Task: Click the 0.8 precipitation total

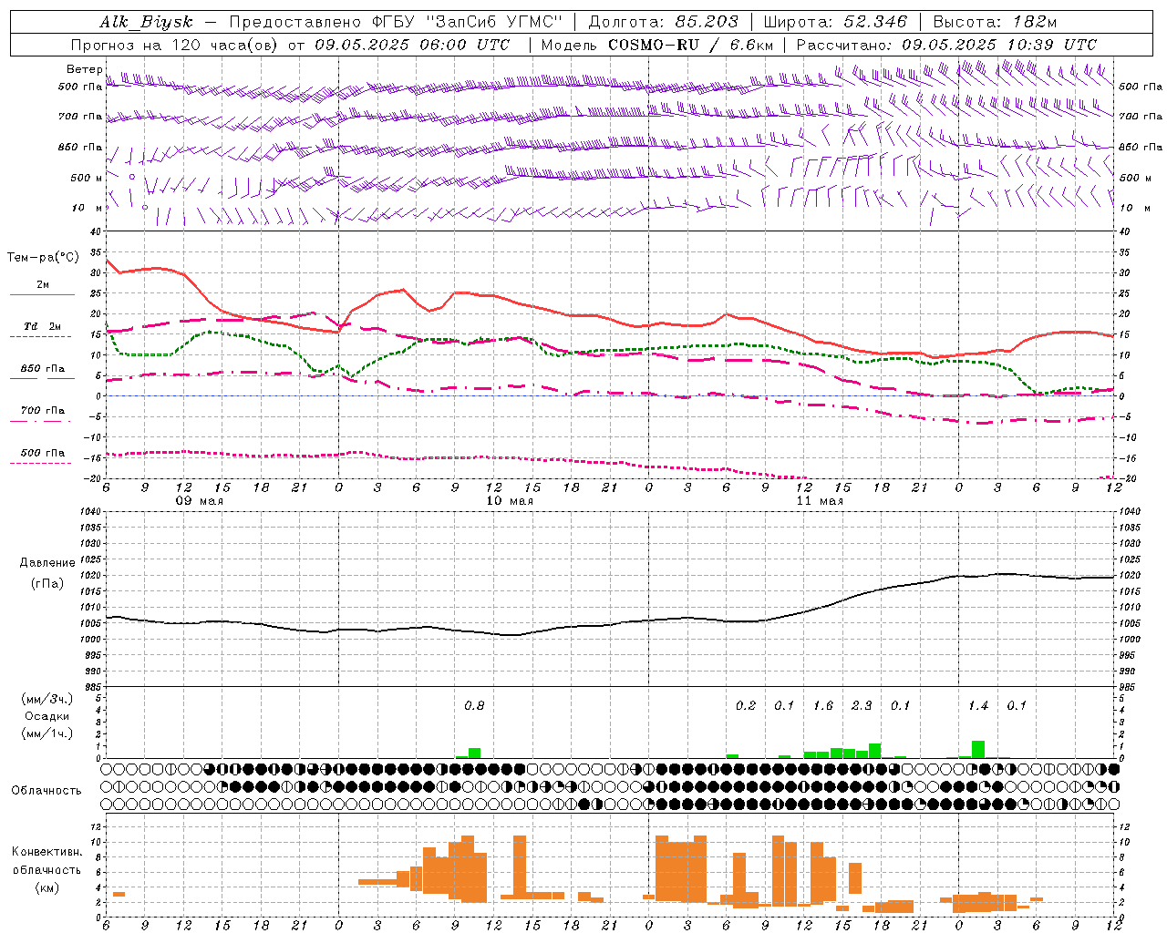Action: coord(474,705)
